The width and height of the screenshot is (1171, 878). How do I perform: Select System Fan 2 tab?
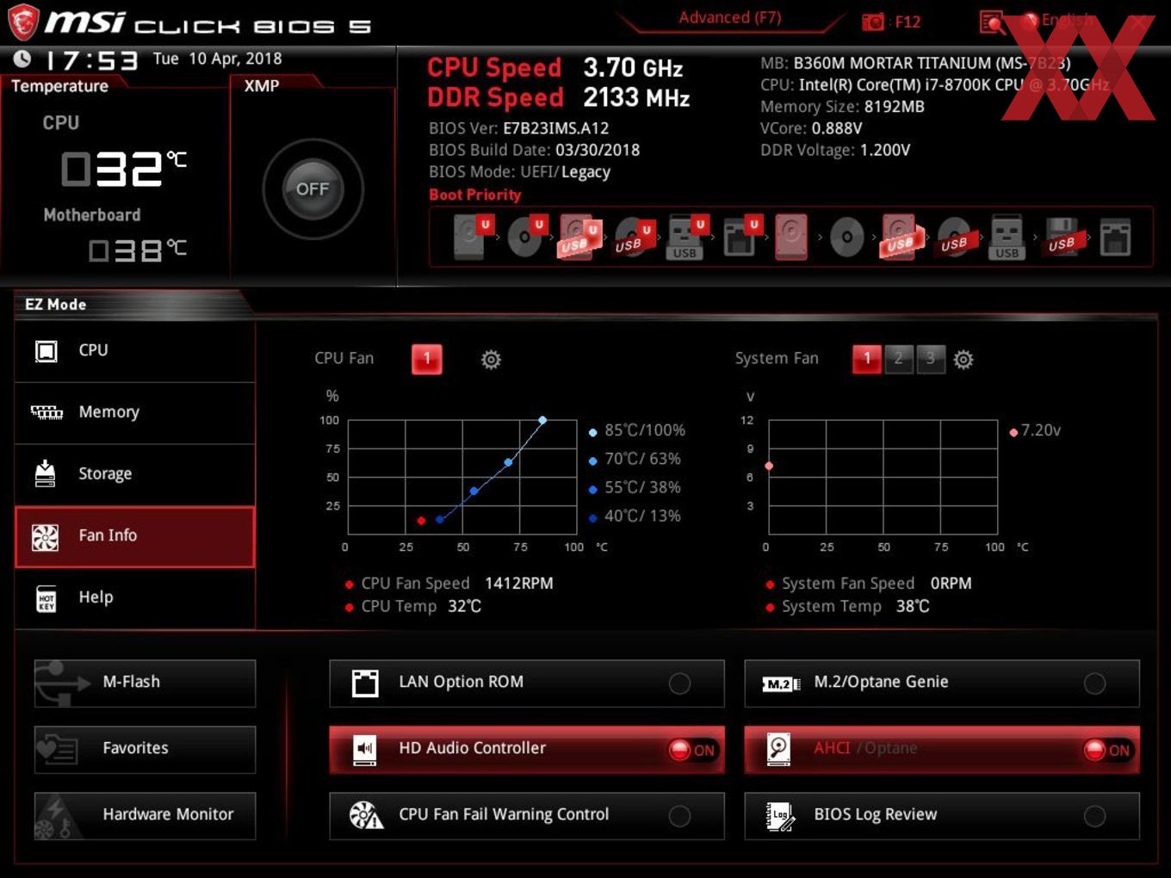[x=898, y=359]
